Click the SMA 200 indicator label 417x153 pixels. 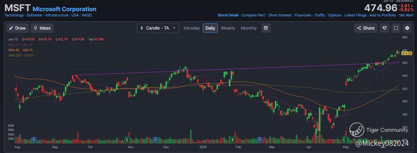(x=21, y=55)
